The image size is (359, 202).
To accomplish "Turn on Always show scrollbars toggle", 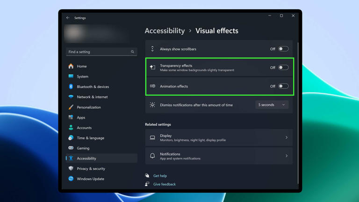I will [x=283, y=49].
